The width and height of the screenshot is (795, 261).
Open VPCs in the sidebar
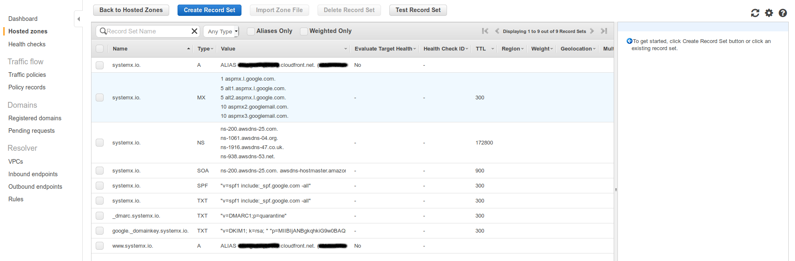click(15, 162)
